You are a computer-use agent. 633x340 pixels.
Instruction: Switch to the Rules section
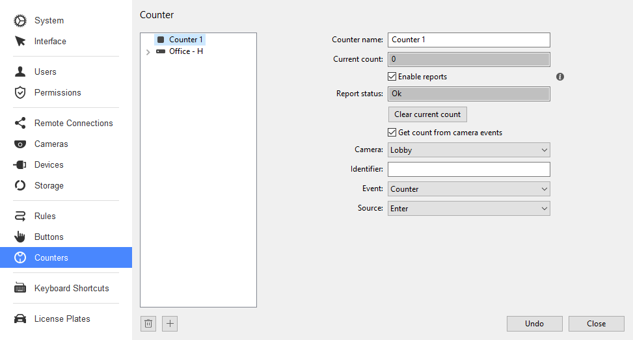(x=45, y=216)
